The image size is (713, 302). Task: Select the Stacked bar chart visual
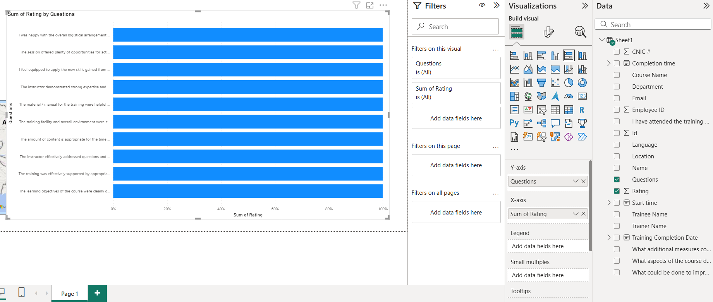coord(514,56)
